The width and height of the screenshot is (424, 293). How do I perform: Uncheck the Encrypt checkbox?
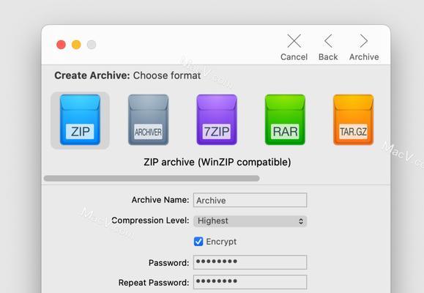pyautogui.click(x=198, y=241)
